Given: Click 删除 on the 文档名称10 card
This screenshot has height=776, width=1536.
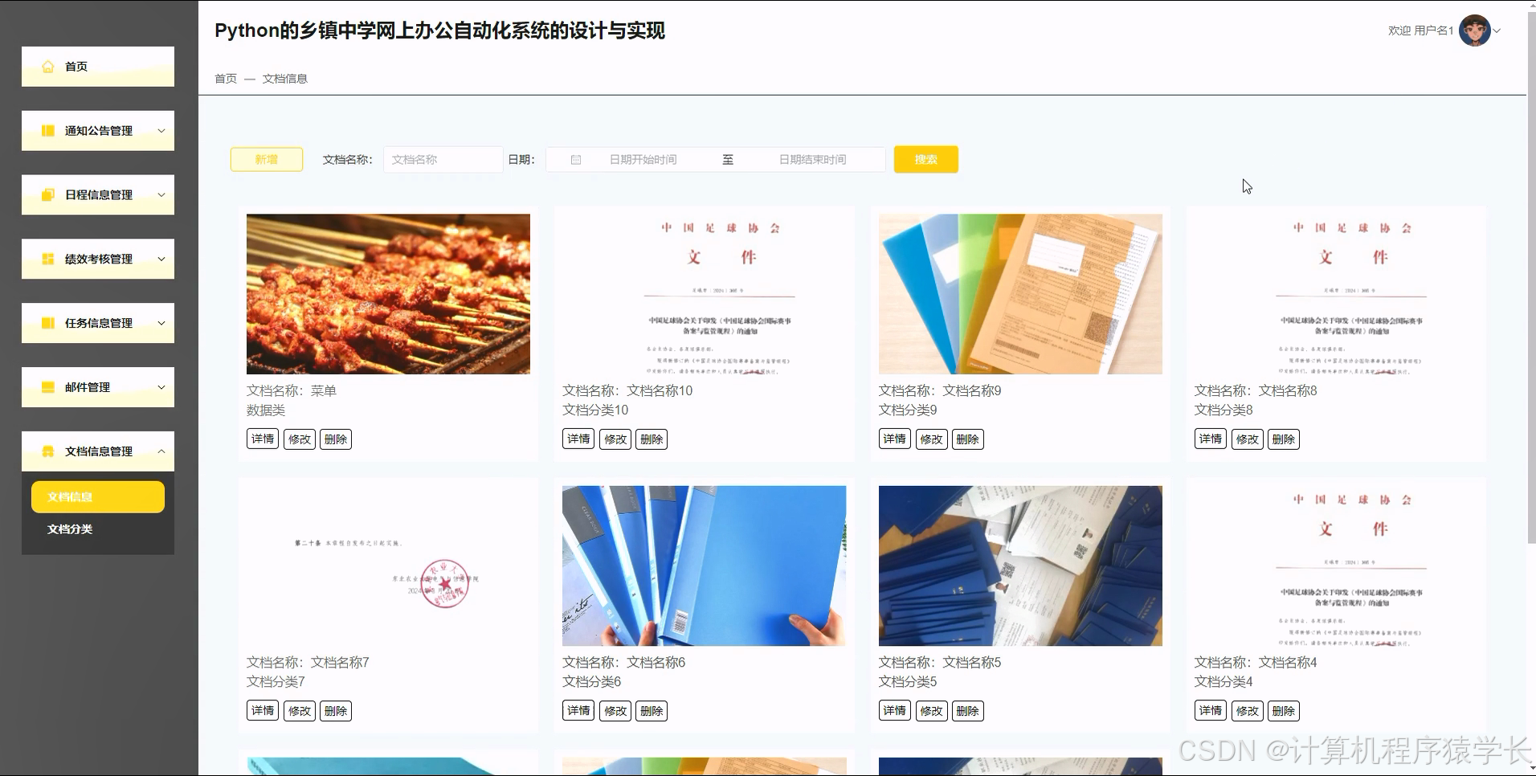Looking at the screenshot, I should [651, 439].
